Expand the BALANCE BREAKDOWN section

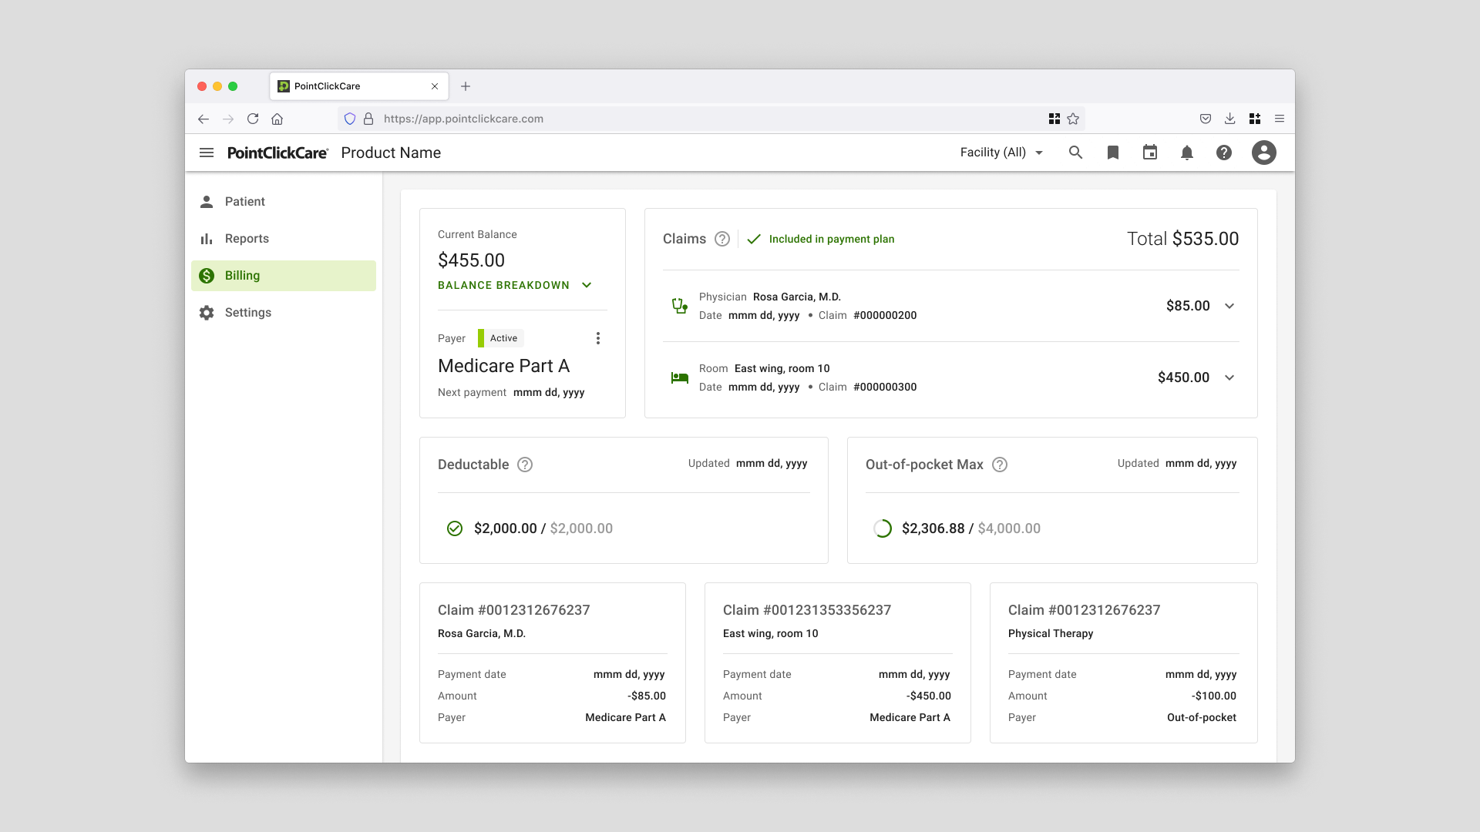pos(514,285)
